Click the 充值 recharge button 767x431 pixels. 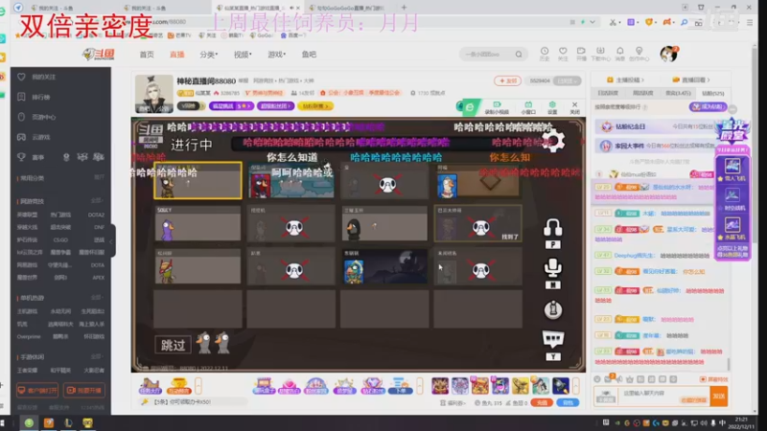542,402
